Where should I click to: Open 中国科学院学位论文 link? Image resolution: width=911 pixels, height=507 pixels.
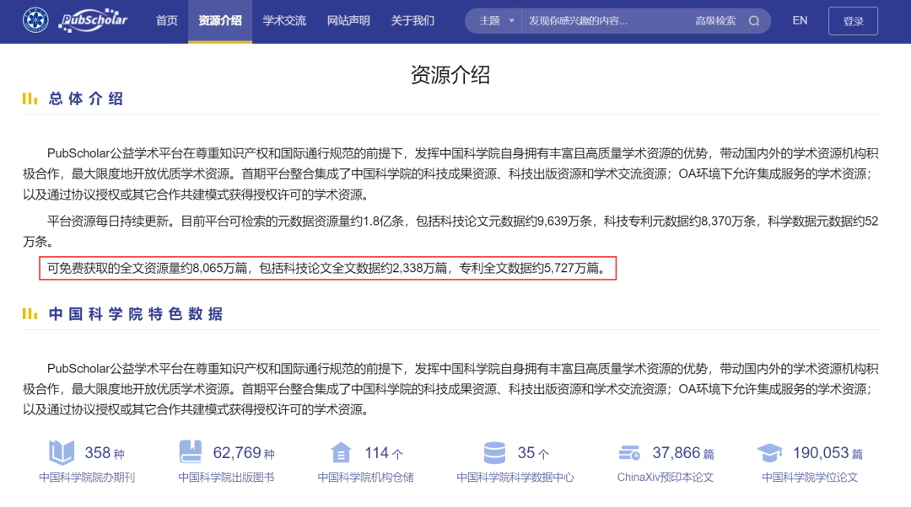809,478
